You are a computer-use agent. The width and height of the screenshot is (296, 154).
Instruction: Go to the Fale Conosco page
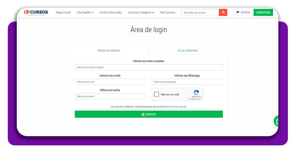[167, 13]
